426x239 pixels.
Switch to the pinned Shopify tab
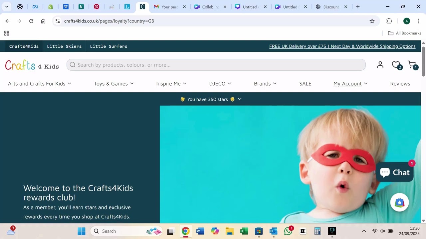(51, 7)
